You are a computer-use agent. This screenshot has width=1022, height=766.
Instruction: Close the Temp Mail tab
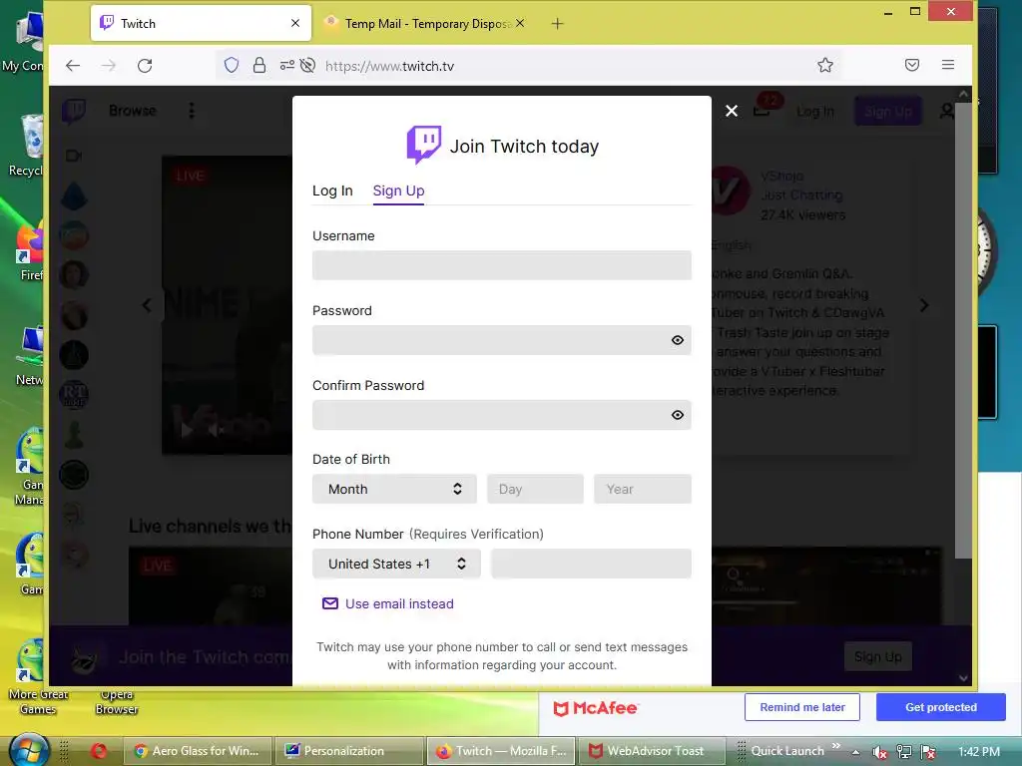pyautogui.click(x=519, y=24)
